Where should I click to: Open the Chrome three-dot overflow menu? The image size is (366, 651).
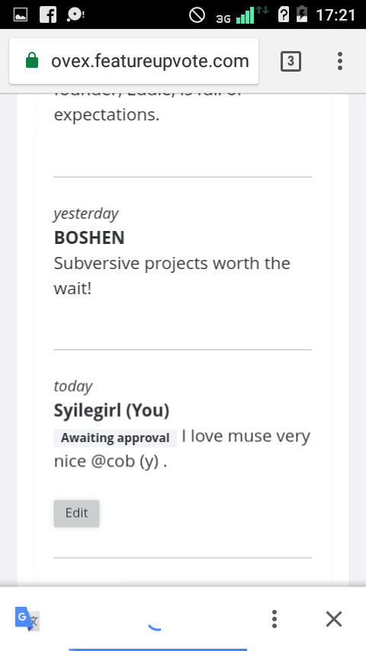click(x=340, y=61)
